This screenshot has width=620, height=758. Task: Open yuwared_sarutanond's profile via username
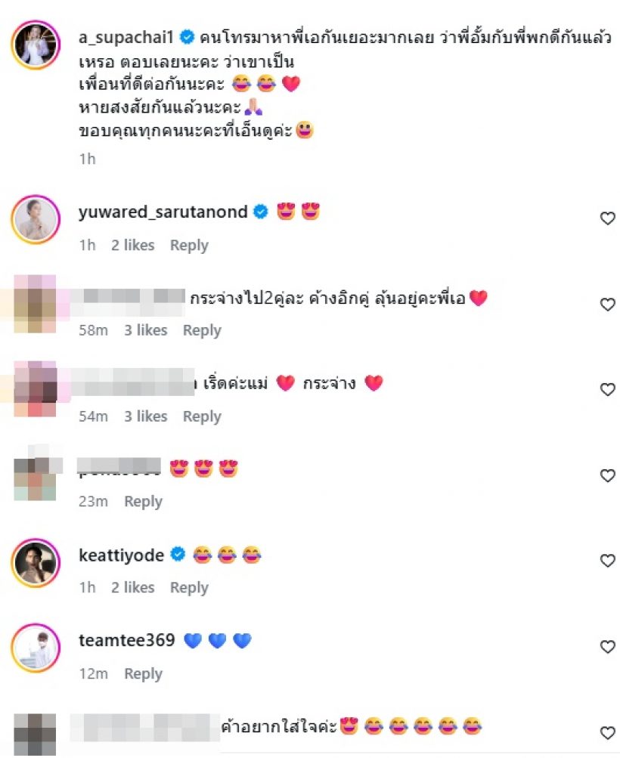pos(163,212)
